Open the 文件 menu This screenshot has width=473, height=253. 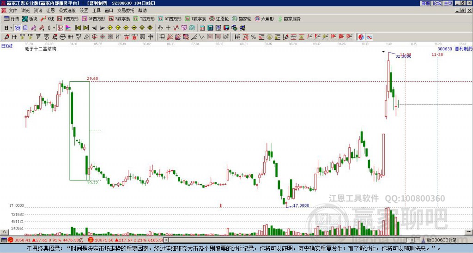(x=13, y=11)
